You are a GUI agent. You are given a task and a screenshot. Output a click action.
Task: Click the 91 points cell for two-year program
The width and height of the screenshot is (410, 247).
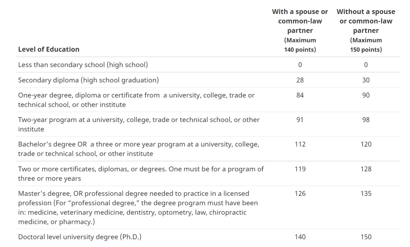[300, 120]
